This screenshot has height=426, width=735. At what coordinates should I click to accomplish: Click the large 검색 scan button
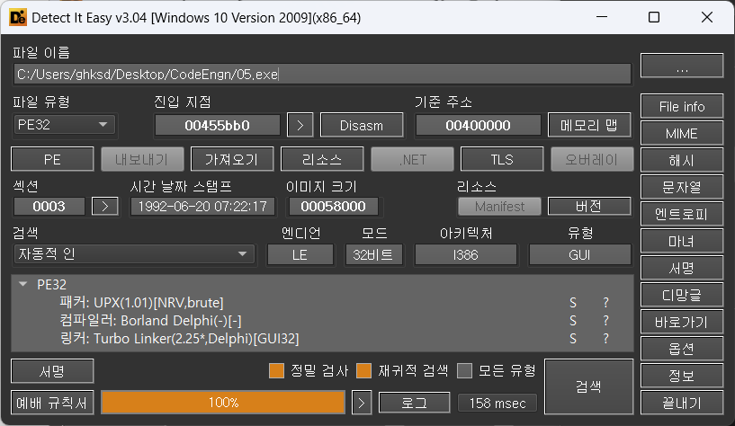click(588, 386)
